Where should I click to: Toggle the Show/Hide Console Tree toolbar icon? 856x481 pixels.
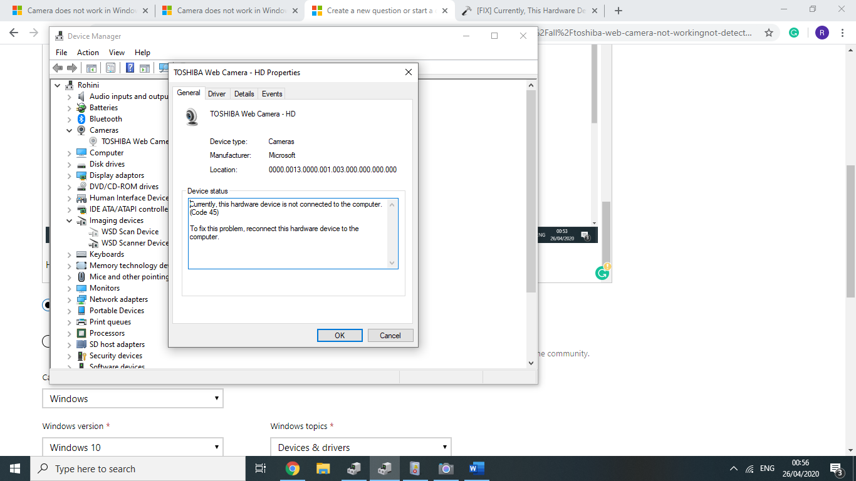(91, 68)
